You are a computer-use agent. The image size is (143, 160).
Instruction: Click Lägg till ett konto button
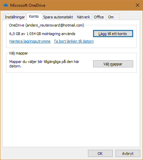coord(113,34)
